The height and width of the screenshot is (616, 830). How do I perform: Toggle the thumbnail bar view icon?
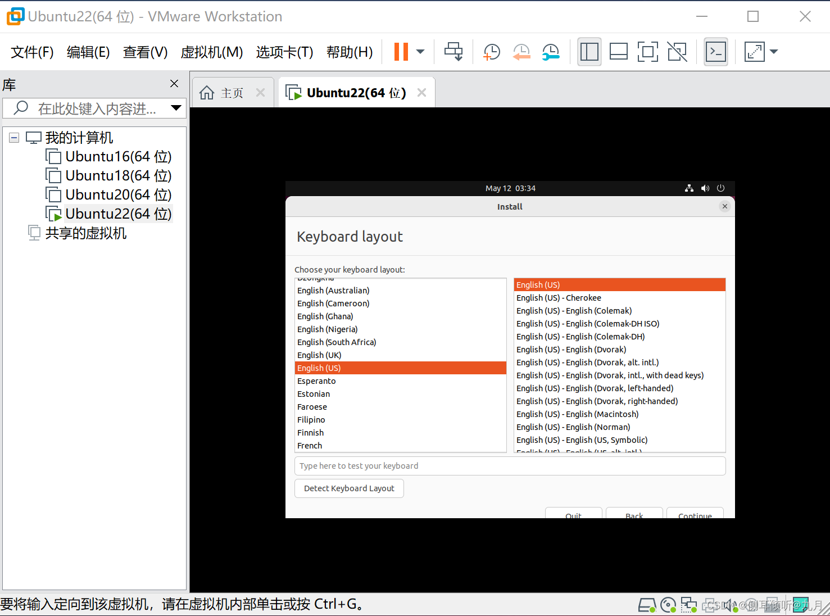pyautogui.click(x=619, y=52)
